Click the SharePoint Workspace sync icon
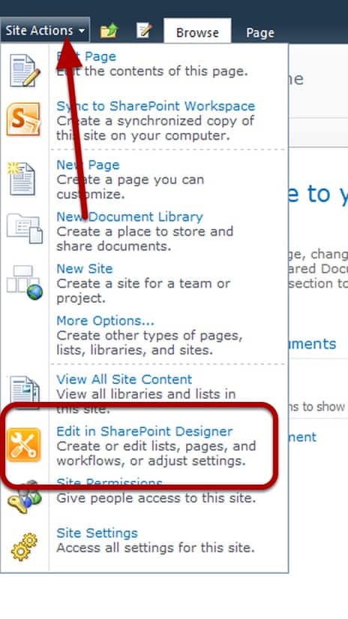 coord(23,119)
